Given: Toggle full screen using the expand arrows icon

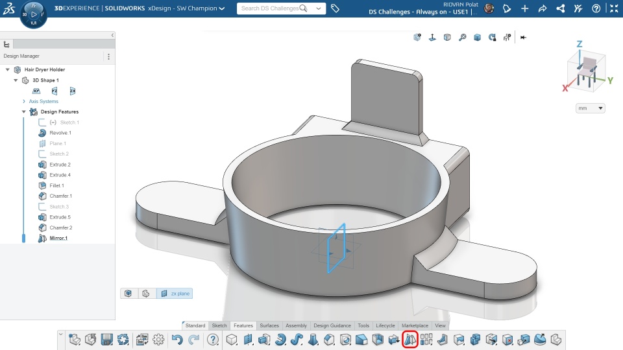Looking at the screenshot, I should (x=614, y=8).
